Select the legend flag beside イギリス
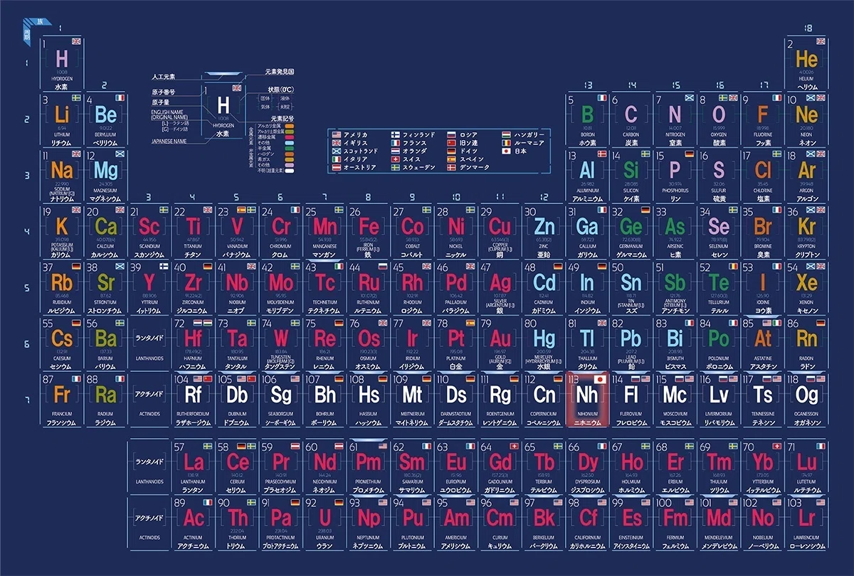Screen dimensions: 854x576 [336, 143]
